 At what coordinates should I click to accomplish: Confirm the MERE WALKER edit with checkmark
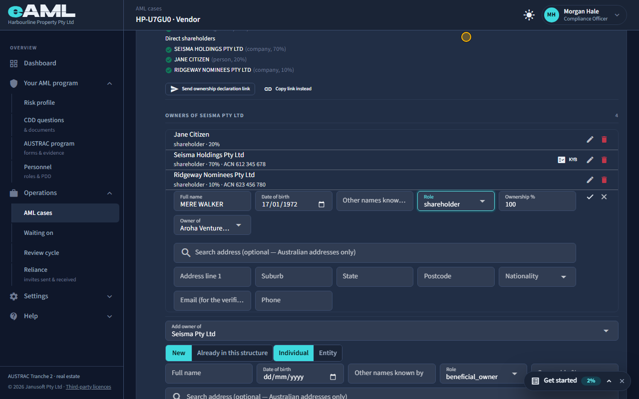pos(590,197)
